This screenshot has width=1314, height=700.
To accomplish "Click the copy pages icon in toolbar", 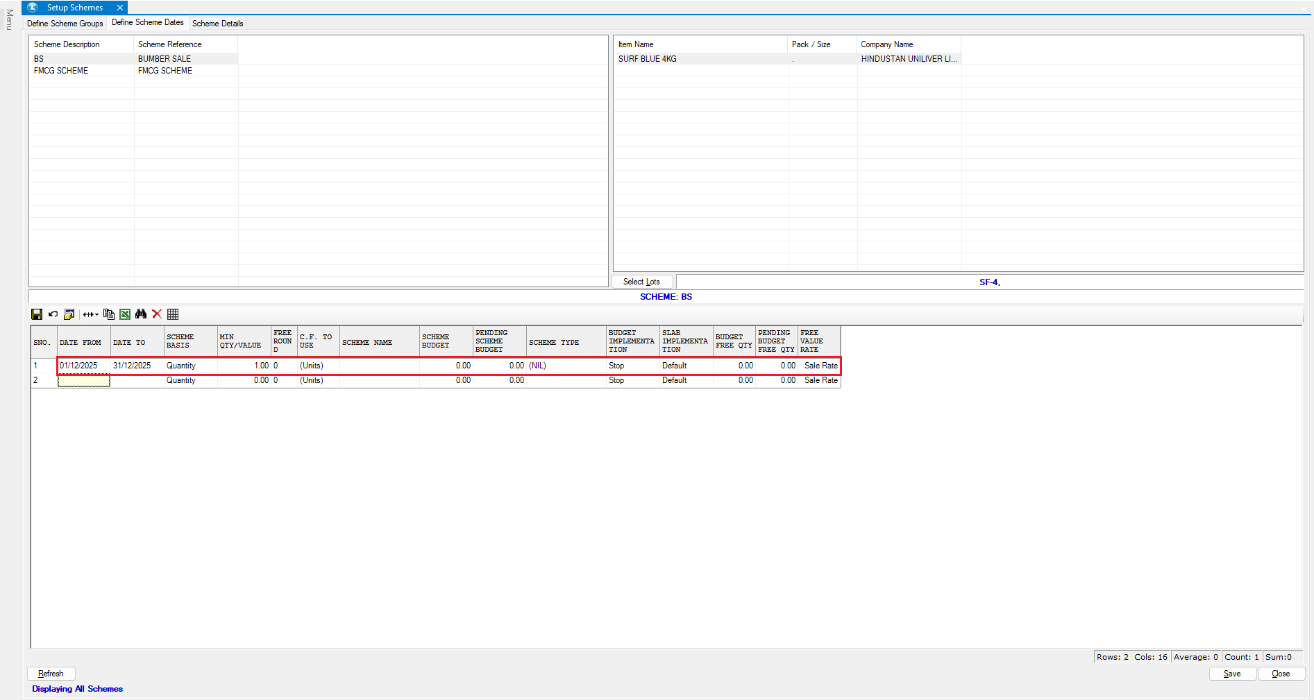I will pyautogui.click(x=108, y=314).
